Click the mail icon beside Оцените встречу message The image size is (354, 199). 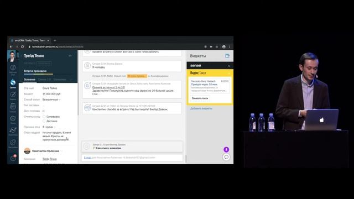point(87,86)
